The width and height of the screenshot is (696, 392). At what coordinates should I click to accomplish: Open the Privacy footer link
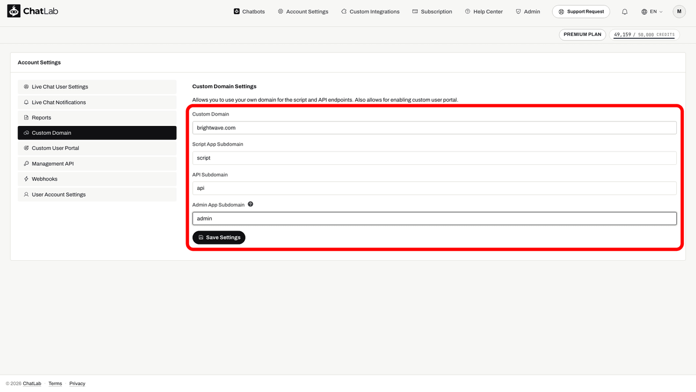(77, 383)
